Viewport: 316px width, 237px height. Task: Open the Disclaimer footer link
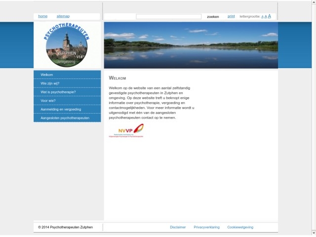click(178, 227)
